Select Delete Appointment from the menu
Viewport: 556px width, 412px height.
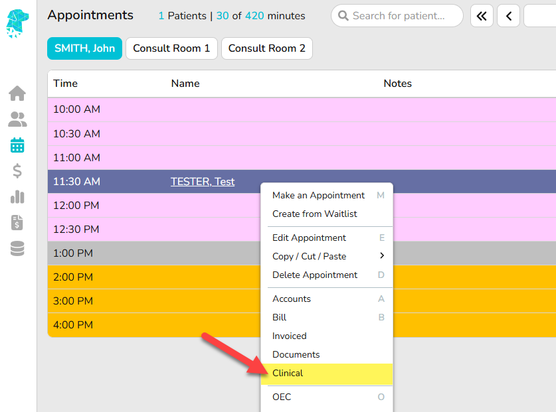pyautogui.click(x=315, y=275)
